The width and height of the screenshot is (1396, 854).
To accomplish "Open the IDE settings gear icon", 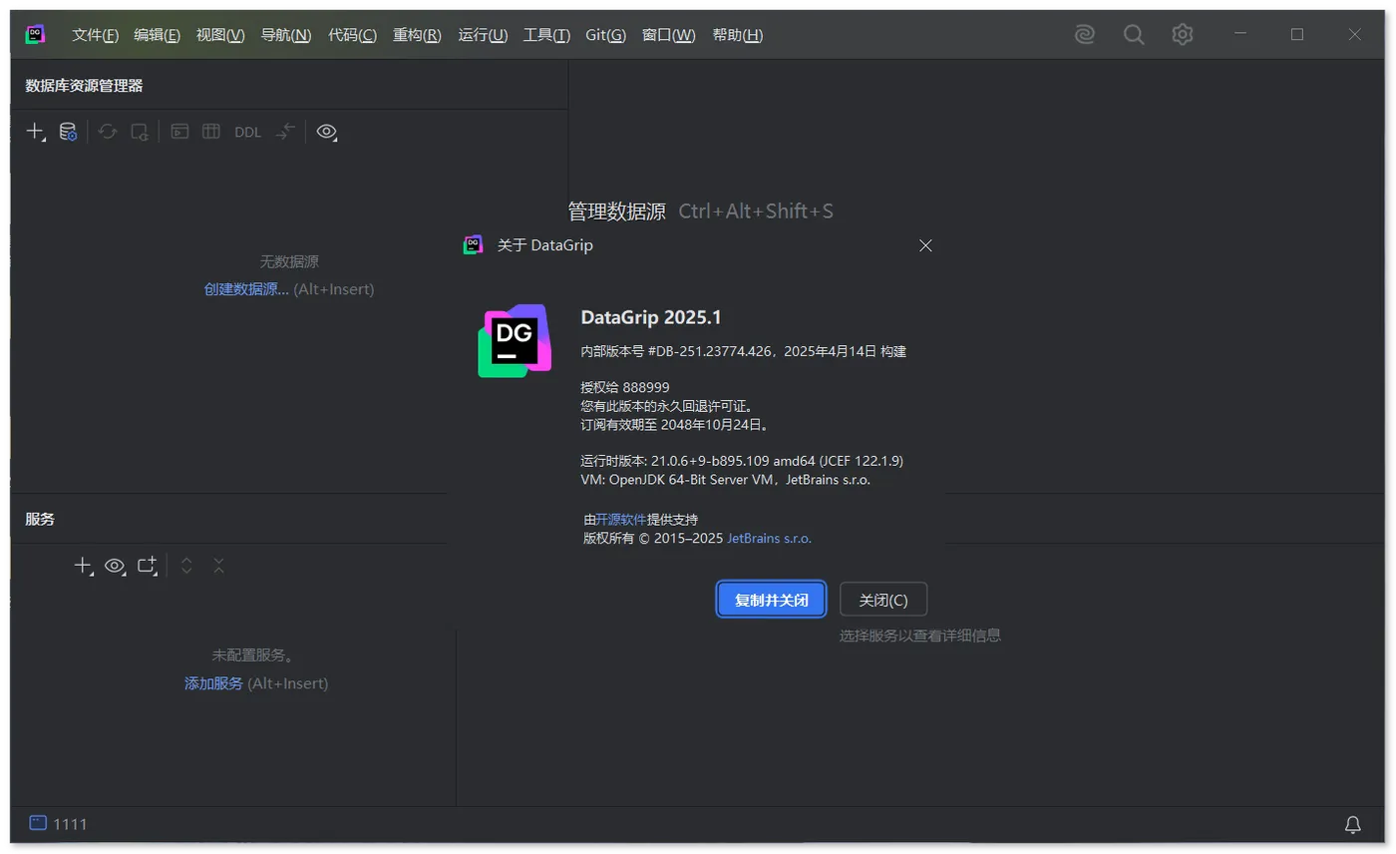I will pyautogui.click(x=1183, y=35).
